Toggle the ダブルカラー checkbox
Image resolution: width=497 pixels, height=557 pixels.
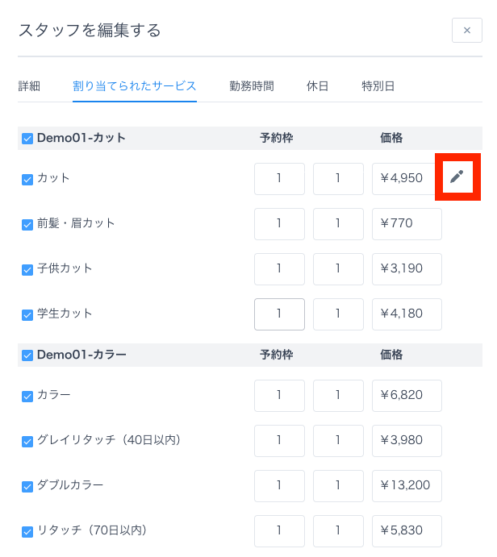(27, 486)
